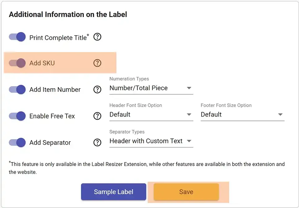
Task: Click the 'Add SKU' label text
Action: 42,63
